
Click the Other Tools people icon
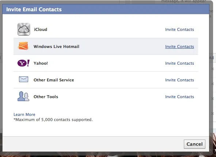pos(23,96)
